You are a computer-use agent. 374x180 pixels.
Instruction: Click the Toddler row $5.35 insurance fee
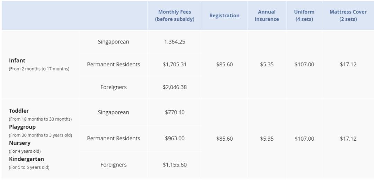[x=267, y=139]
